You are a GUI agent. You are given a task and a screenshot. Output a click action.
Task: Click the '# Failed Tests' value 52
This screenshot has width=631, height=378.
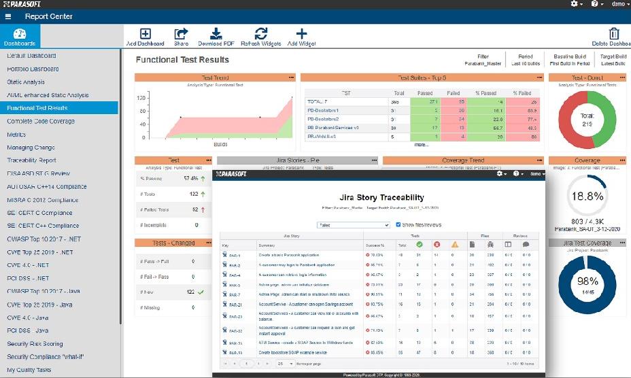click(x=195, y=209)
